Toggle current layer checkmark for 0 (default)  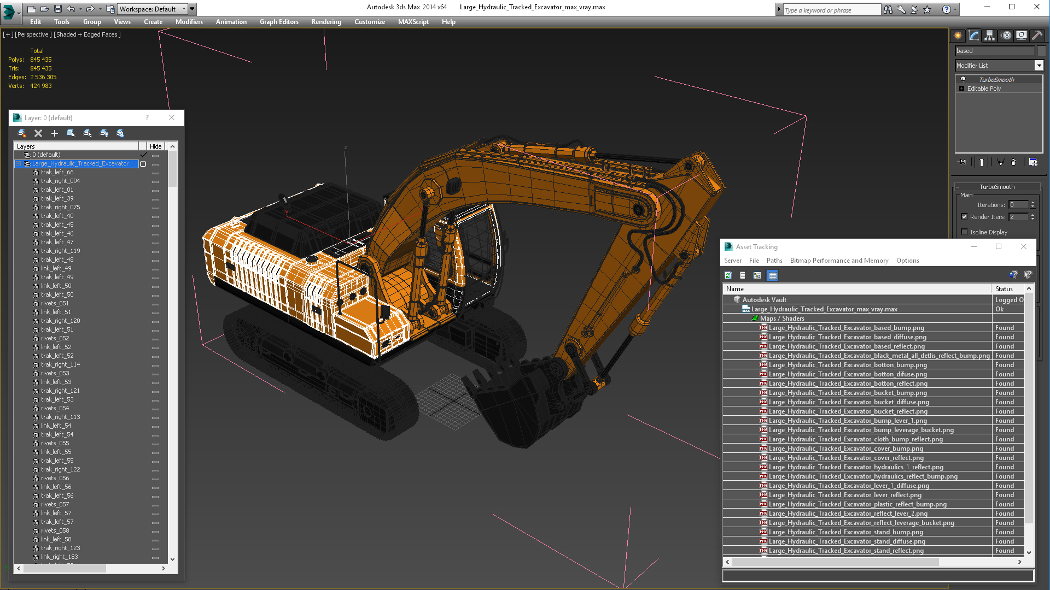click(x=143, y=155)
